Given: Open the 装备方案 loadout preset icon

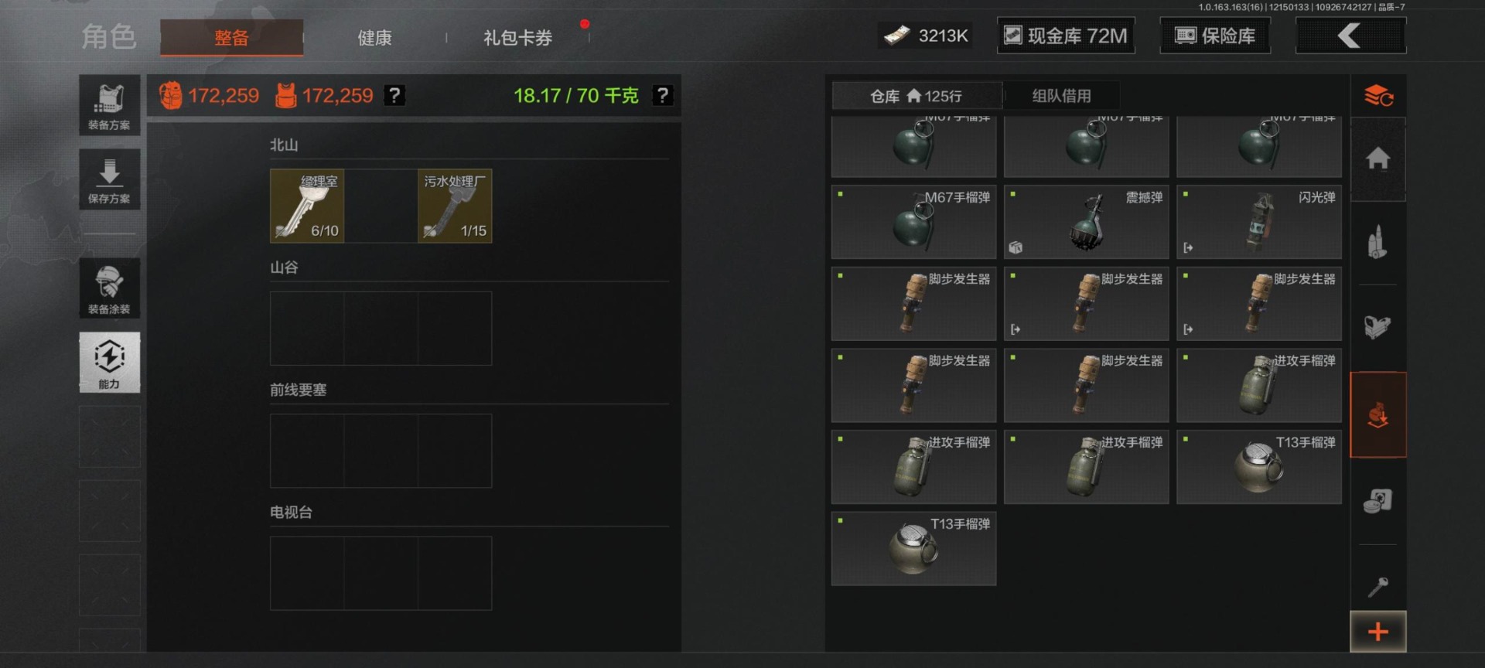Looking at the screenshot, I should click(x=109, y=105).
